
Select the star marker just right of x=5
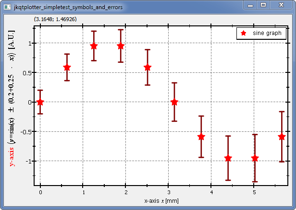point(255,158)
